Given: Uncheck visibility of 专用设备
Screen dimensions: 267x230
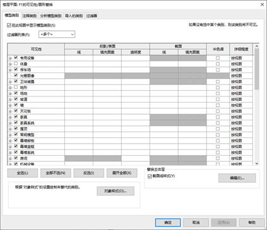Looking at the screenshot, I should (x=16, y=57).
